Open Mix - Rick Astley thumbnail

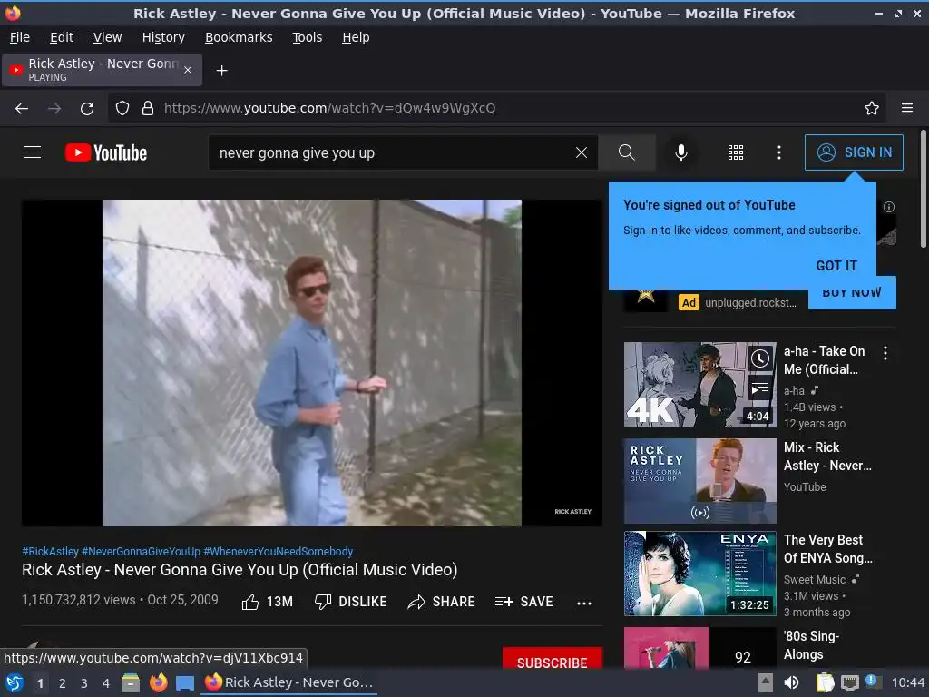pyautogui.click(x=699, y=481)
